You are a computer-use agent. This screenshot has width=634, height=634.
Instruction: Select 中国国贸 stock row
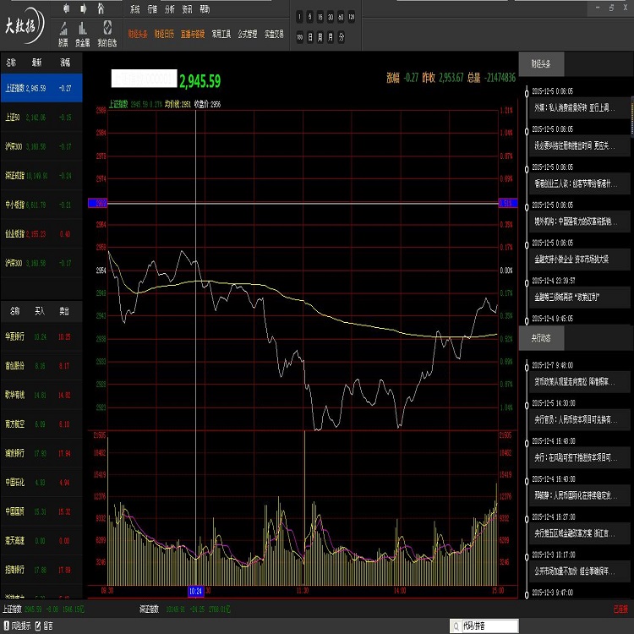(41, 511)
